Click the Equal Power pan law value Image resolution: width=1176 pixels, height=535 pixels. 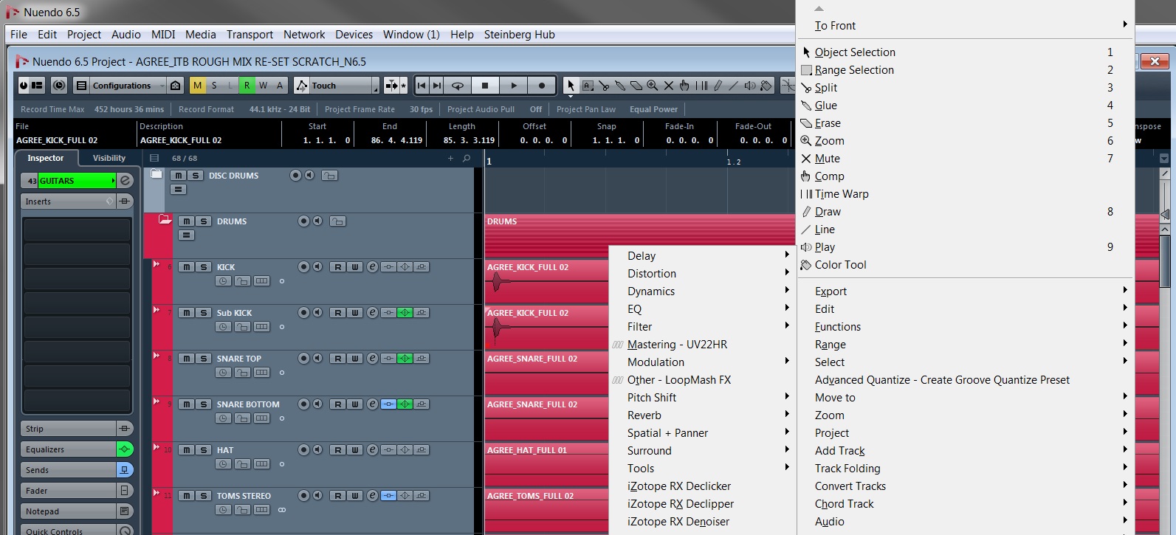[x=653, y=109]
